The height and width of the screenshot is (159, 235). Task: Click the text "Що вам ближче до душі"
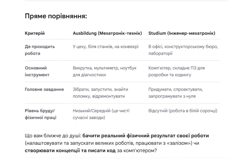point(53,136)
